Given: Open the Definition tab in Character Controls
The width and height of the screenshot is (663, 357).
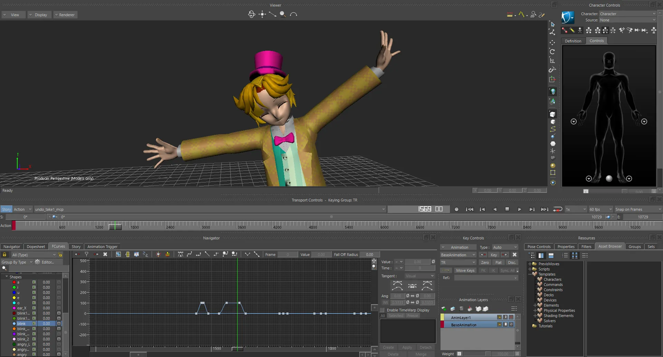Looking at the screenshot, I should pyautogui.click(x=573, y=41).
